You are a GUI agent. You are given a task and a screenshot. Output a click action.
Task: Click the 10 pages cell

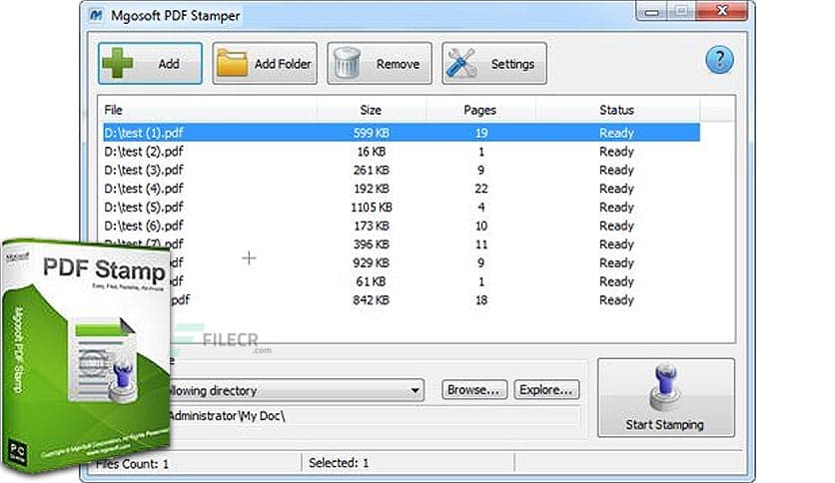[x=480, y=227]
